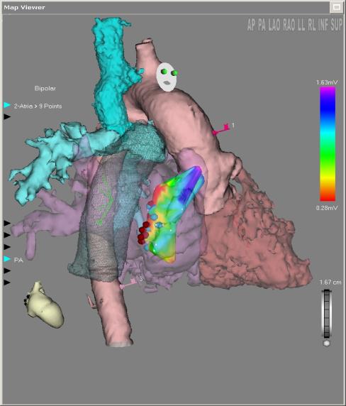Toggle black triangle directly under 2-Atria row

(7, 117)
